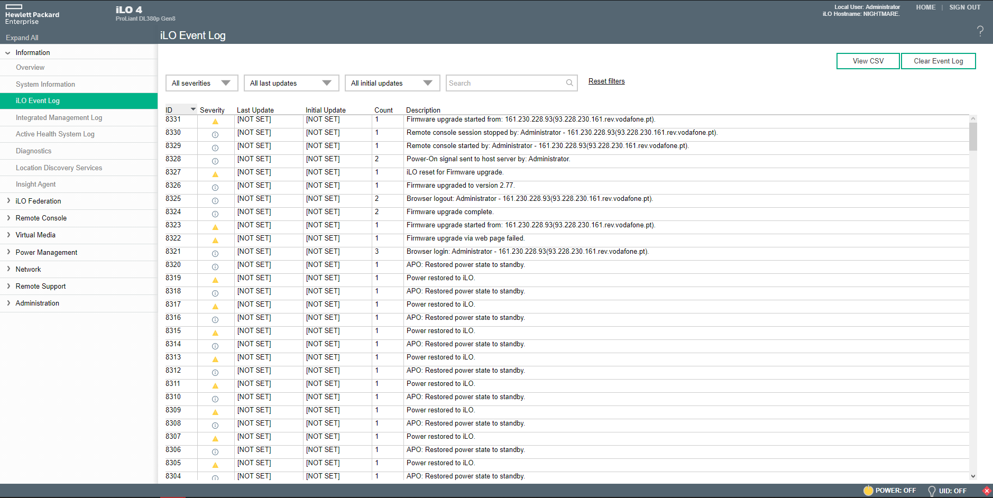The height and width of the screenshot is (498, 993).
Task: Click Expand All in sidebar
Action: pos(22,38)
